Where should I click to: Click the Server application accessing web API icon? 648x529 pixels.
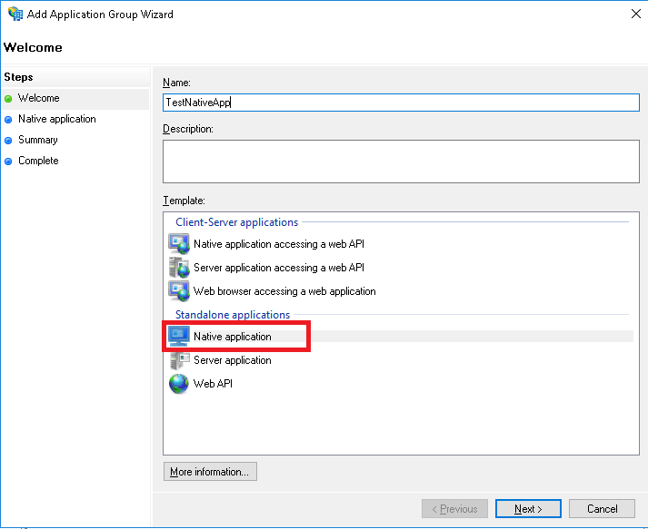(x=178, y=268)
